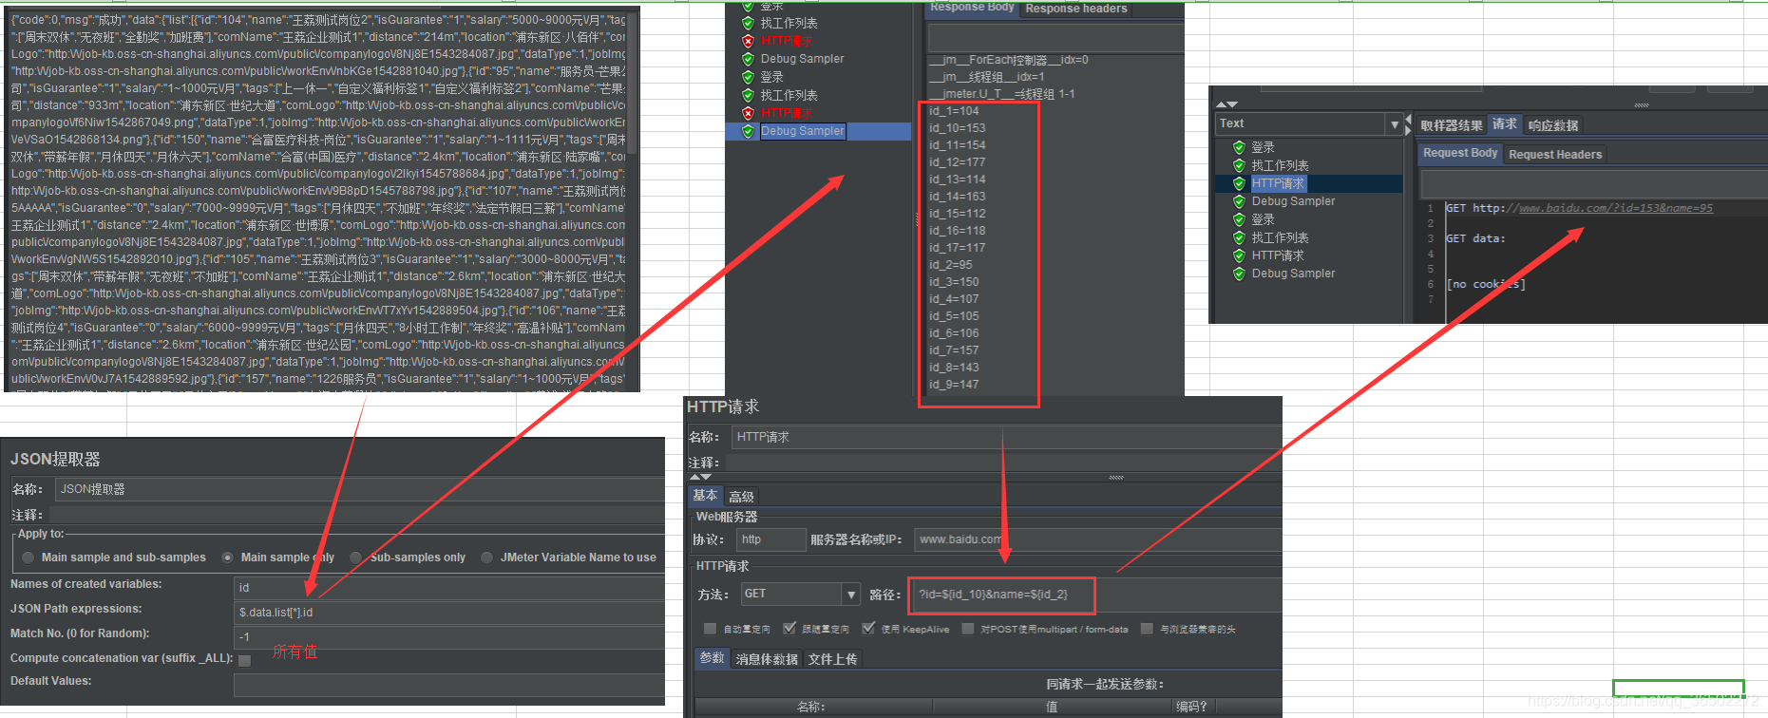Click the 协议 field containing http
The height and width of the screenshot is (718, 1768).
771,539
